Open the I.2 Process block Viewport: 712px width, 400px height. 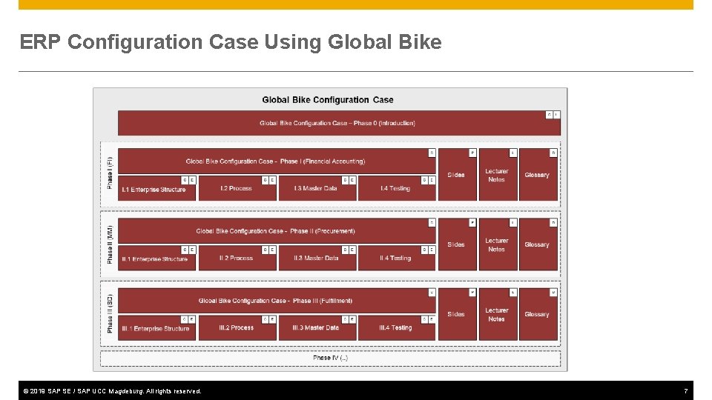click(237, 188)
